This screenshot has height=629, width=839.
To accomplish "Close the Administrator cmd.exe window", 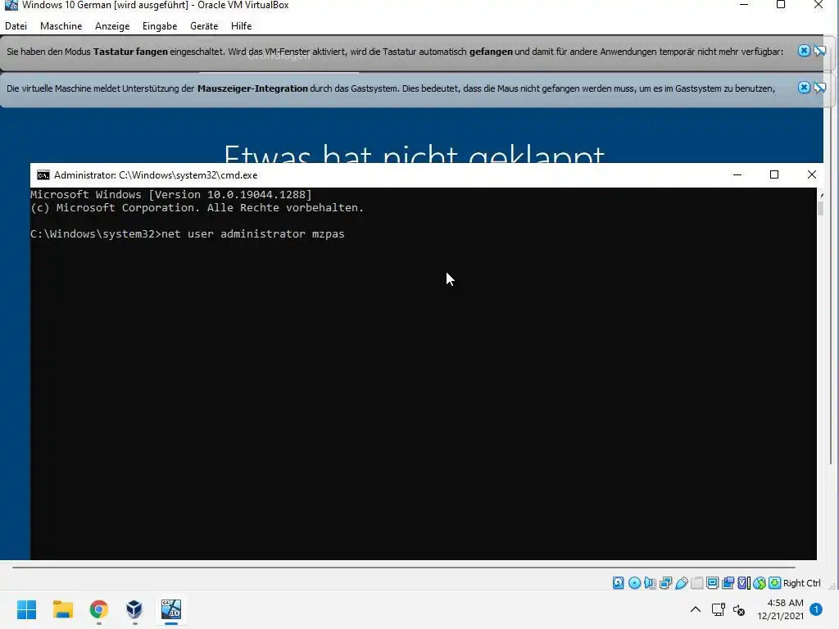I will [x=812, y=175].
